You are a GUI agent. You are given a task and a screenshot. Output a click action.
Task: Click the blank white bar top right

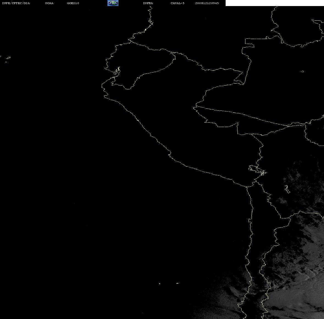(275, 3)
